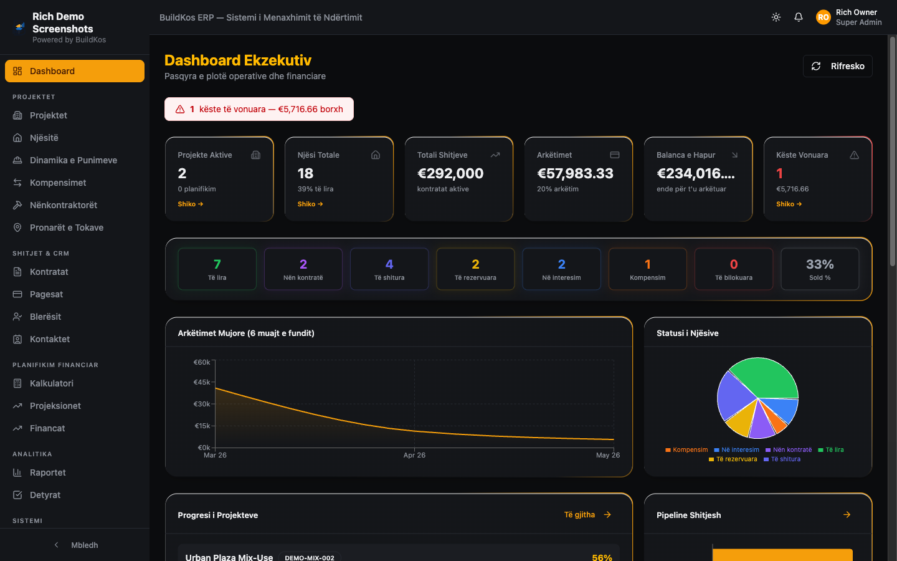Screen dimensions: 897x561
Task: Click the Blerësit person icon
Action: point(17,317)
